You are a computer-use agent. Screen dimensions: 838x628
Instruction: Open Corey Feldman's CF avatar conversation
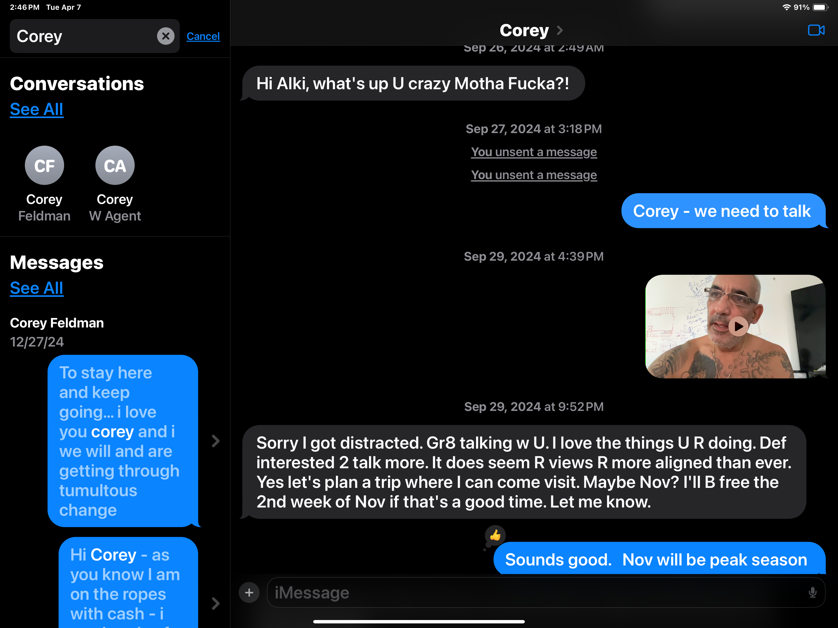pyautogui.click(x=44, y=165)
